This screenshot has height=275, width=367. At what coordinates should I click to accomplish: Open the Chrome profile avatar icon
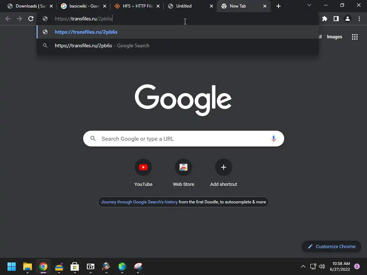348,19
